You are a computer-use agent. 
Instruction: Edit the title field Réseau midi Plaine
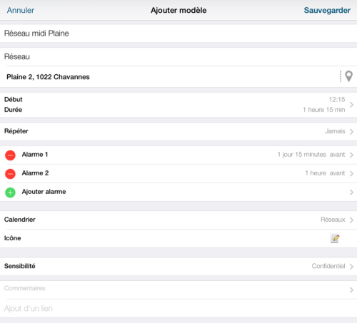click(x=178, y=34)
